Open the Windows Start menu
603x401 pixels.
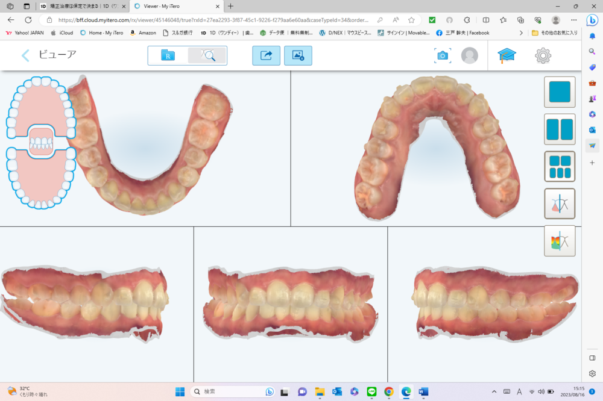point(180,391)
